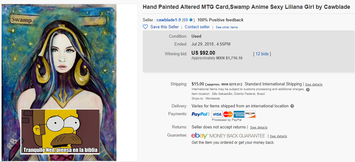Click the PayPal logo
Screen dimensions: 355x162
[x=200, y=114]
